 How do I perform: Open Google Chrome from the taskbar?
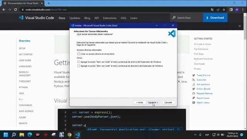(69, 135)
